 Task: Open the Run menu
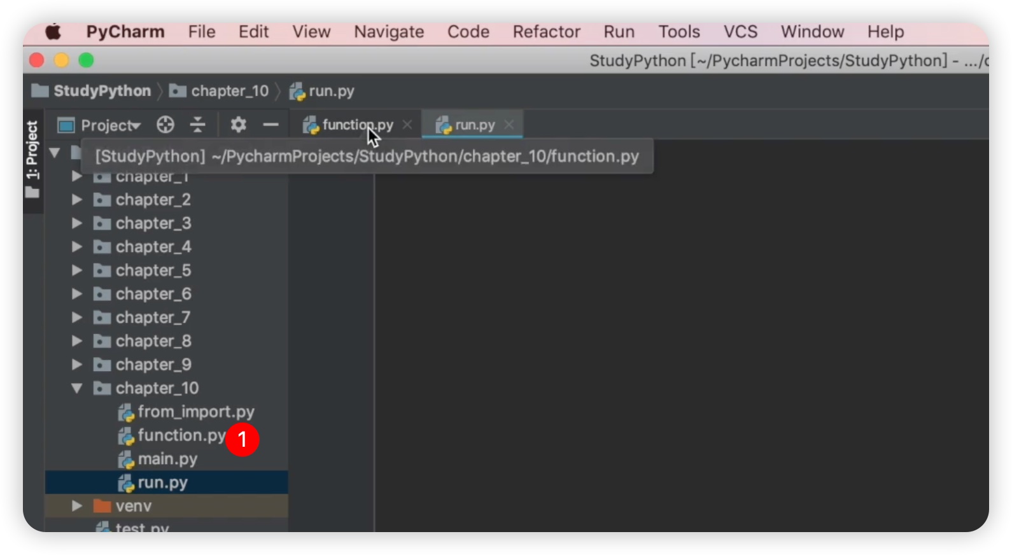[619, 32]
